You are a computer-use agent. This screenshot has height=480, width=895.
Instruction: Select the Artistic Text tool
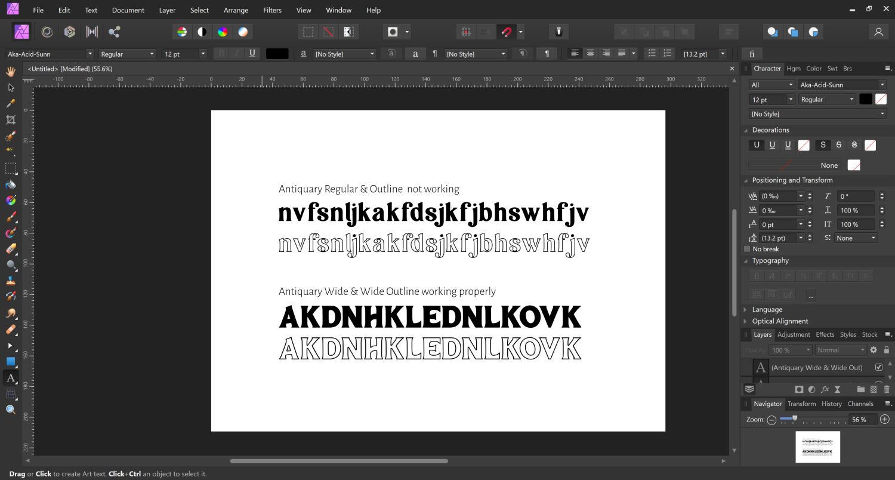click(11, 378)
